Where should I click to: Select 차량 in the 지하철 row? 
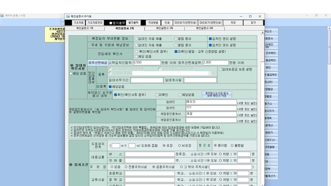click(x=220, y=160)
